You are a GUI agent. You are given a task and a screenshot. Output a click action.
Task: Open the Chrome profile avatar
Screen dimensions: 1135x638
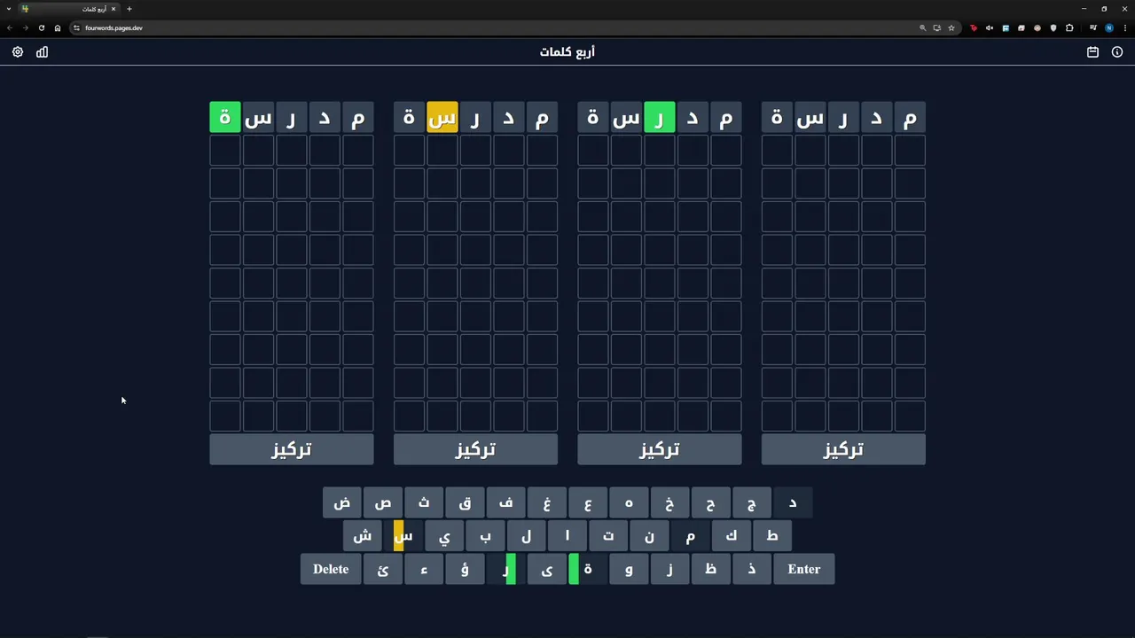click(x=1109, y=27)
